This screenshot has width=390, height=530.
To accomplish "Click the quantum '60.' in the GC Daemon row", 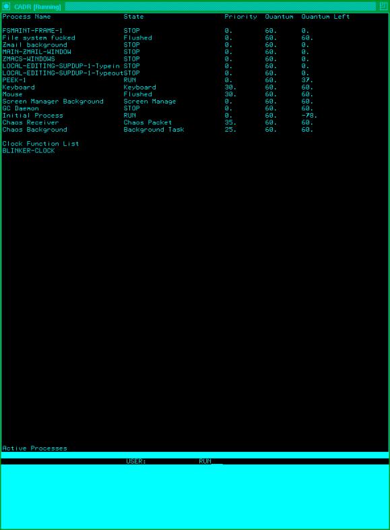I will pyautogui.click(x=271, y=108).
